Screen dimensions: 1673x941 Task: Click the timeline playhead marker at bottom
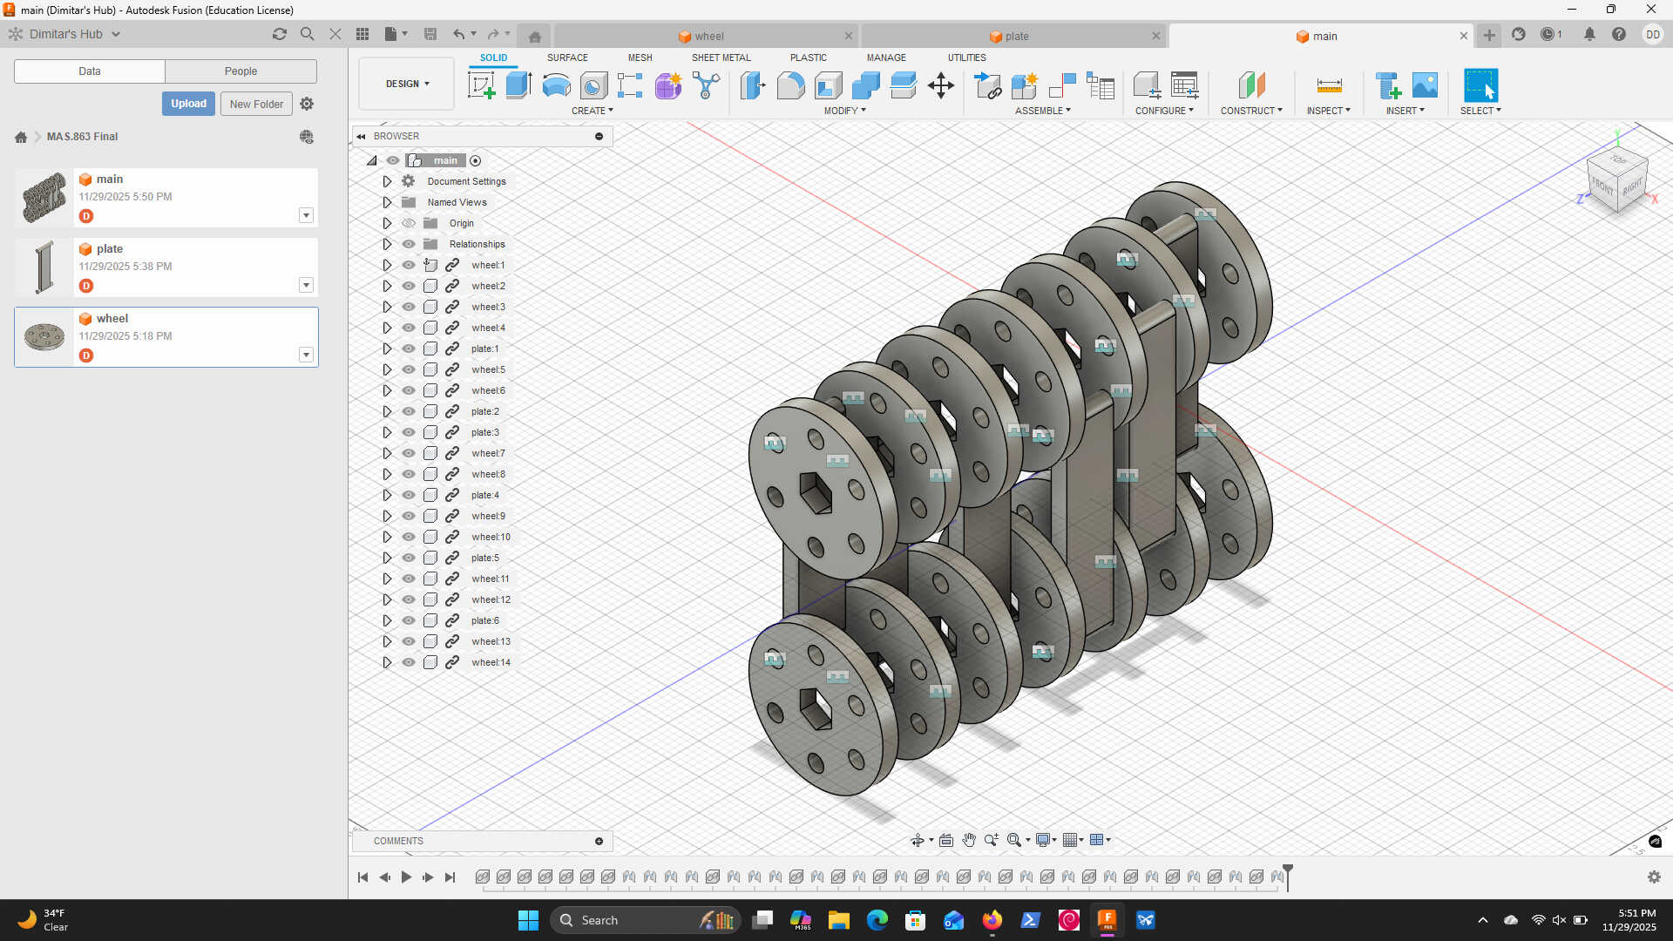point(1287,868)
